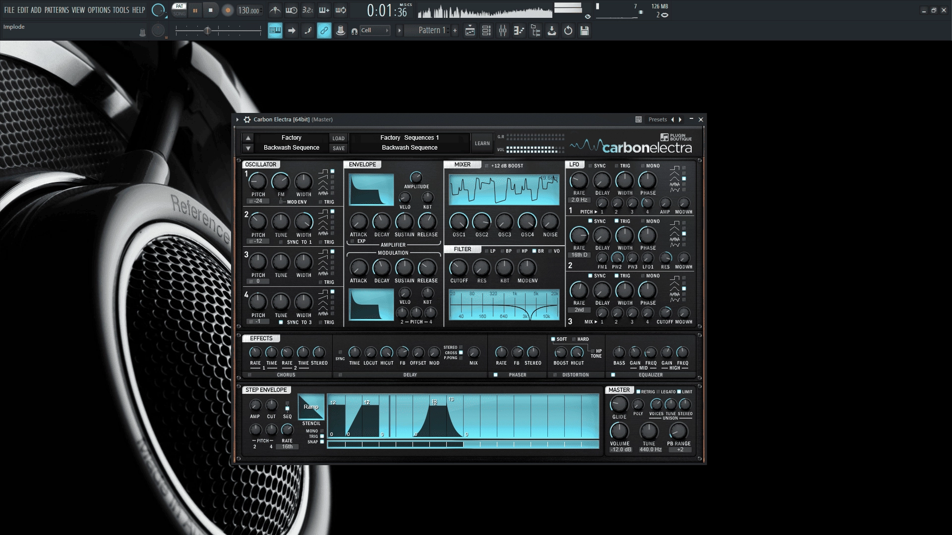Open the OPTIONS menu
Screen dimensions: 952x535
99,10
